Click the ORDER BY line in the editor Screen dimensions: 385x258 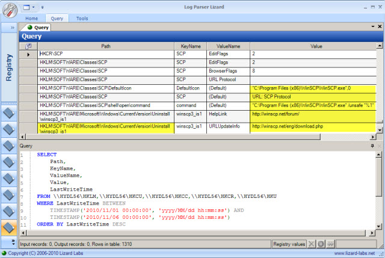click(x=81, y=224)
